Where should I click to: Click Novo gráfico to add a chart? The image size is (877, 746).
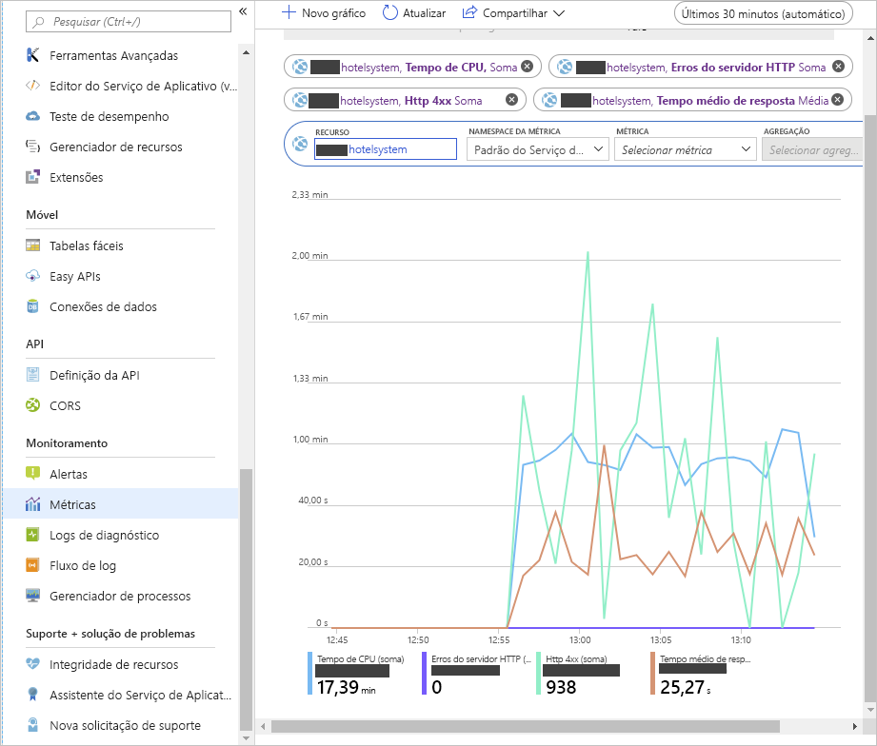(324, 13)
